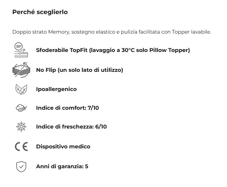Select the Dispositivo medico label

[x=63, y=147]
